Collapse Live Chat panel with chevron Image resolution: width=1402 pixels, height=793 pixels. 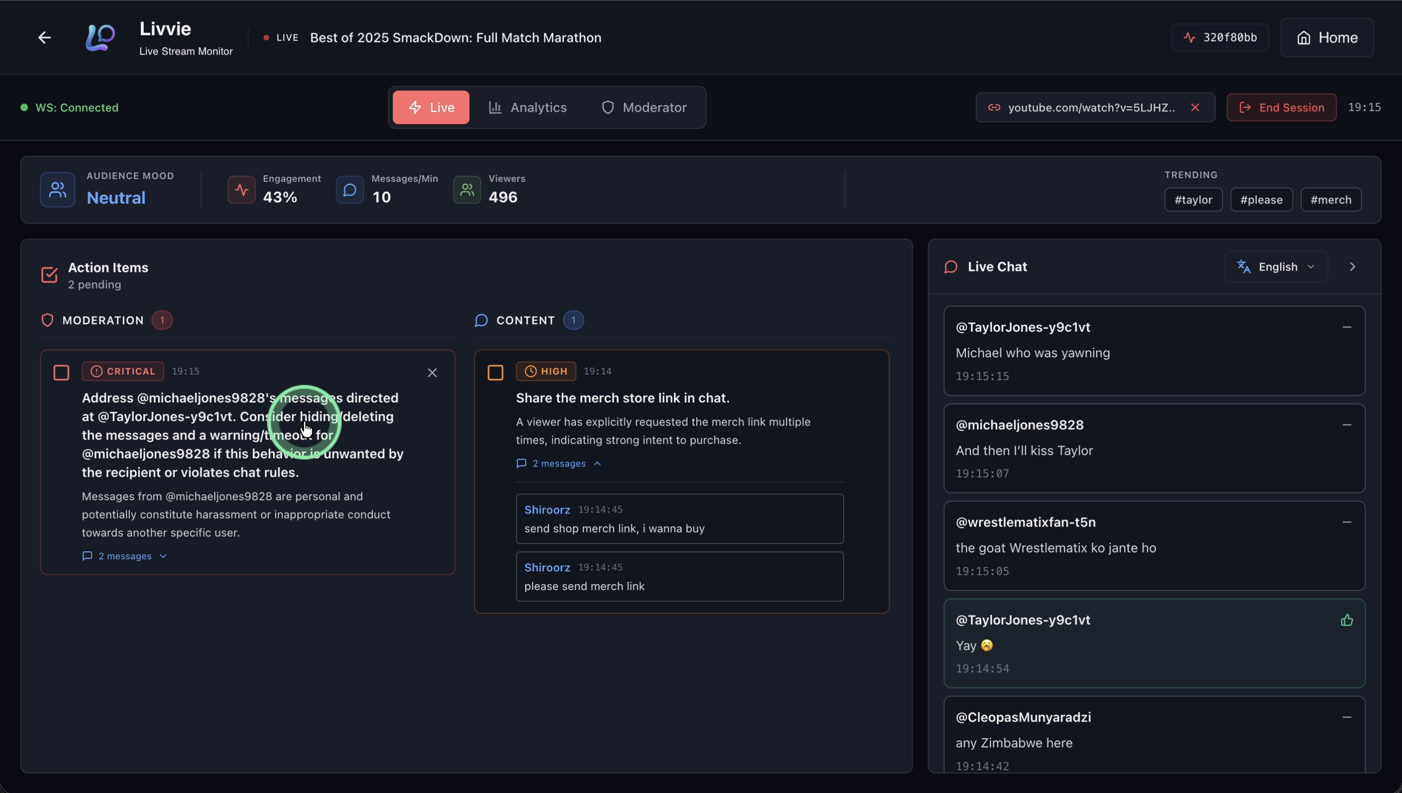pyautogui.click(x=1353, y=267)
